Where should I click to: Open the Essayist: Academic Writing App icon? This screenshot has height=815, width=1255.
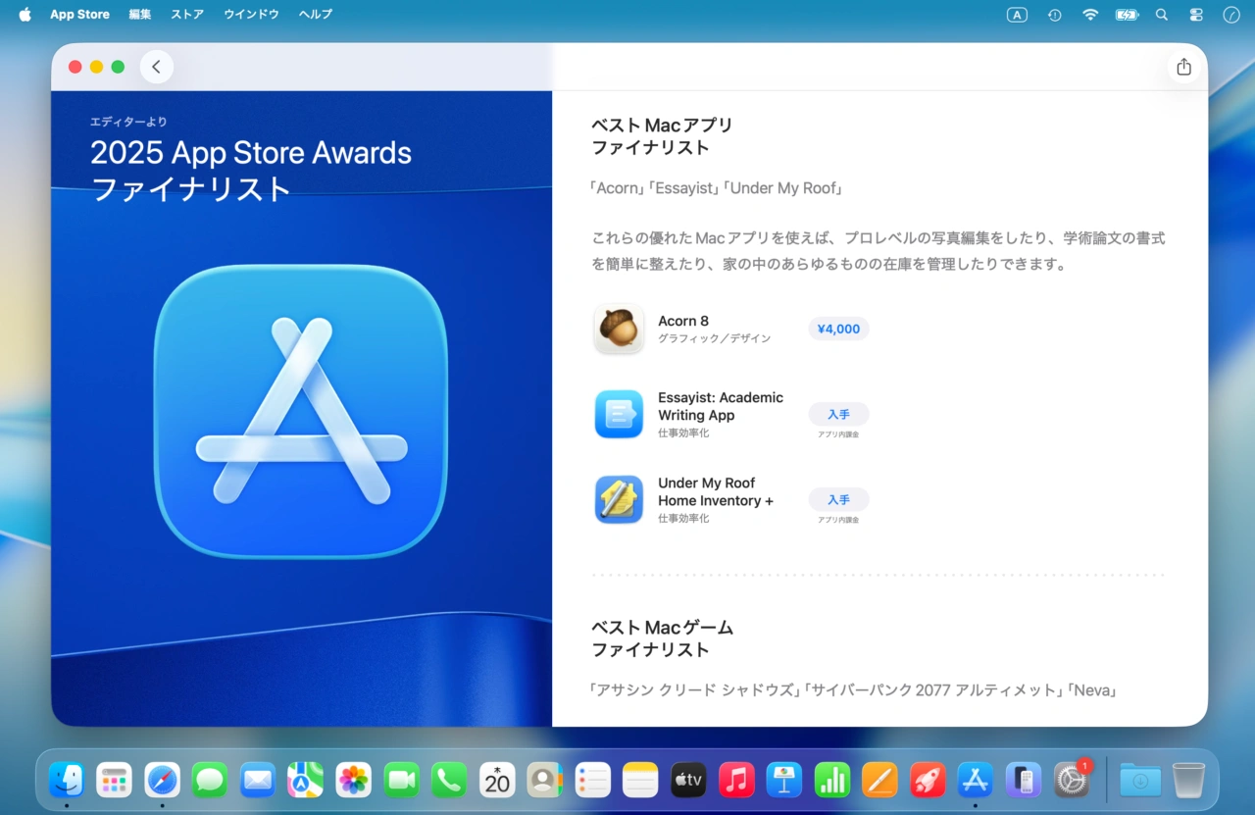point(619,414)
